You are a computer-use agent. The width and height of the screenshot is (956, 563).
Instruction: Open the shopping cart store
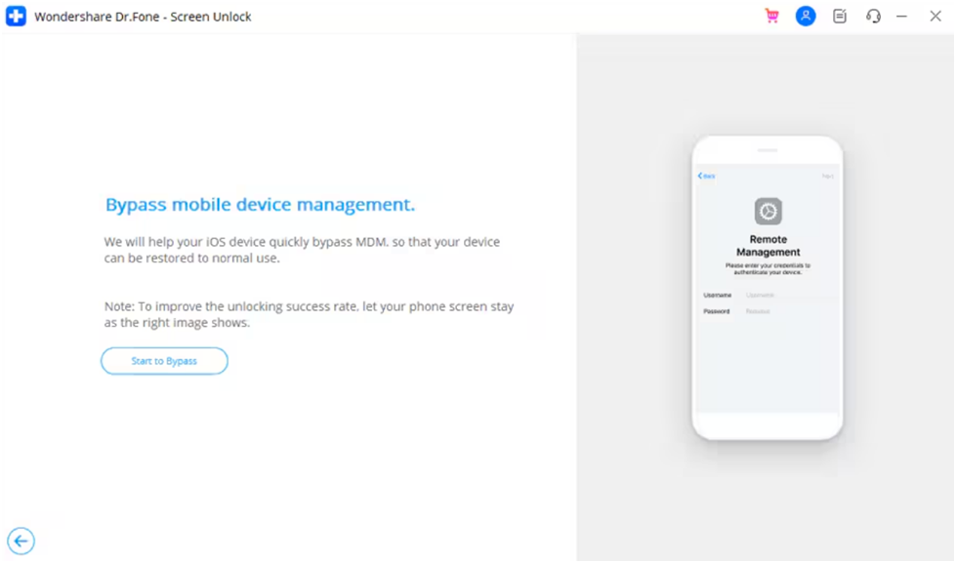pyautogui.click(x=772, y=17)
